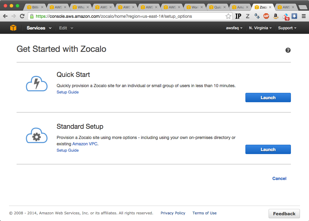Open the N. Virginia region selector
This screenshot has width=309, height=221.
[x=260, y=28]
